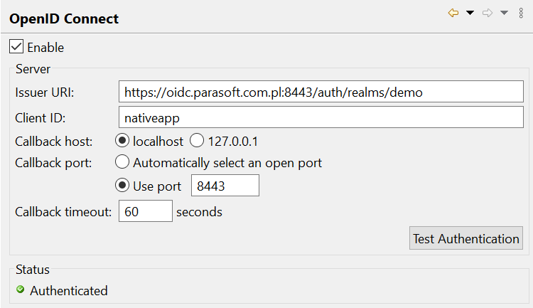Select the Use port radio option
Image resolution: width=533 pixels, height=308 pixels.
pyautogui.click(x=122, y=186)
